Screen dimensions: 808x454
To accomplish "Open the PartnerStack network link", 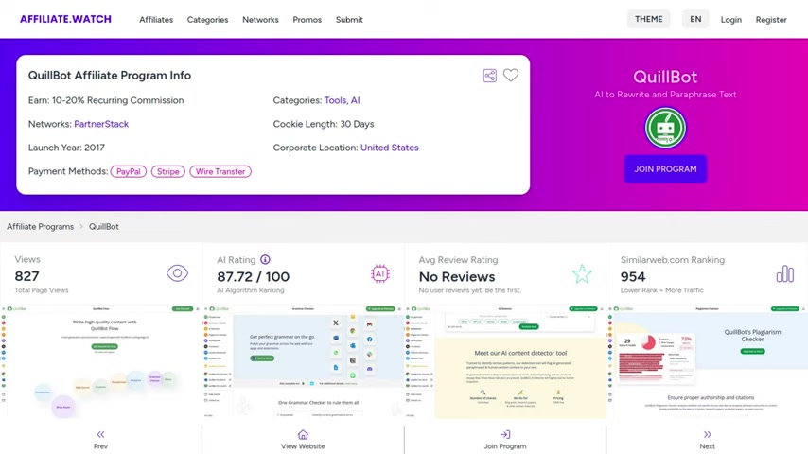I will pyautogui.click(x=101, y=124).
